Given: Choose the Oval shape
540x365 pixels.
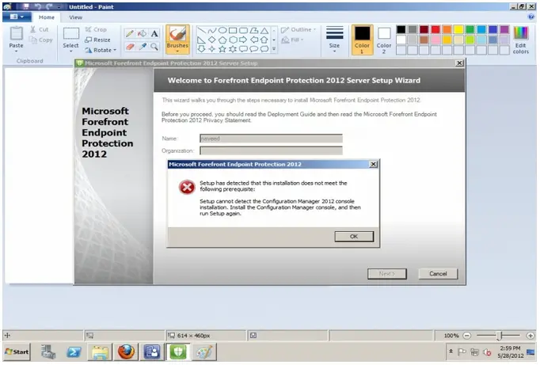Looking at the screenshot, I should point(222,30).
